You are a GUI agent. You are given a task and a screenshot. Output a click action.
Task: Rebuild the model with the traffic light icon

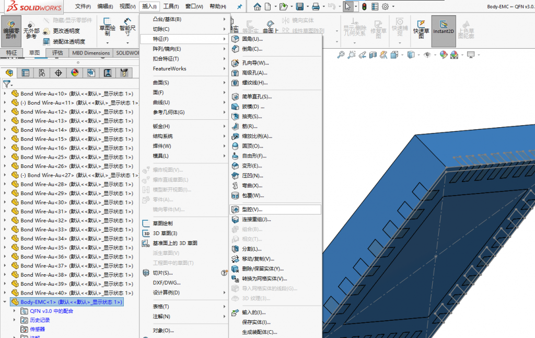364,6
